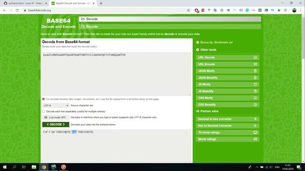This screenshot has height=171, width=305.
Task: Open Windows taskbar search
Action: 14,167
